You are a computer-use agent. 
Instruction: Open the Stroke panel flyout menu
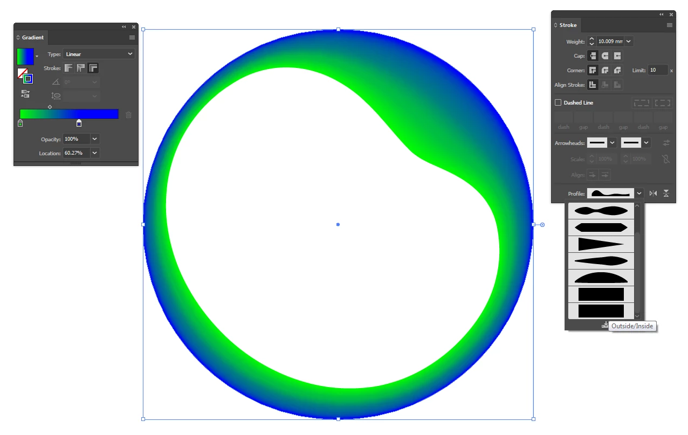click(670, 25)
